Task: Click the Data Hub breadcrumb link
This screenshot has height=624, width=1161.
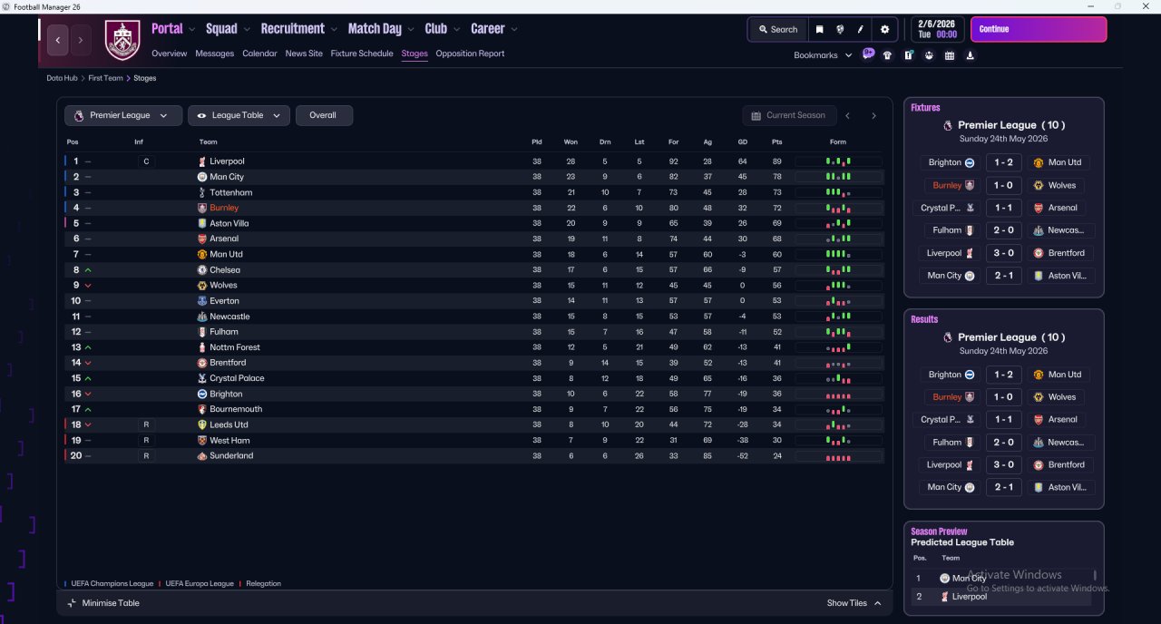Action: 63,78
